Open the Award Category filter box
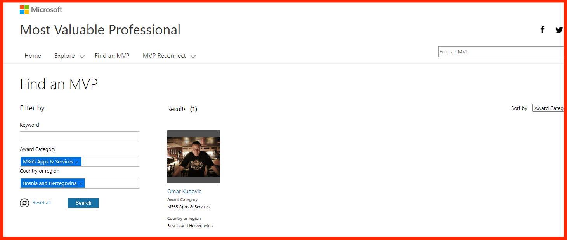Image resolution: width=567 pixels, height=240 pixels. pyautogui.click(x=80, y=161)
